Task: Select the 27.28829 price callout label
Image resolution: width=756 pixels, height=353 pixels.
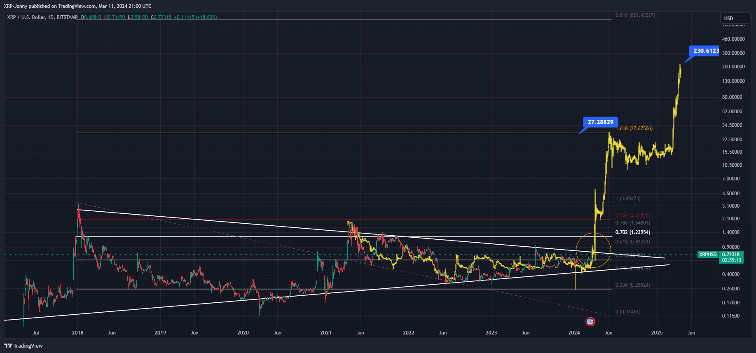Action: (600, 122)
